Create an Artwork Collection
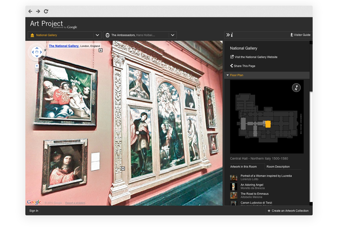 (x=288, y=211)
